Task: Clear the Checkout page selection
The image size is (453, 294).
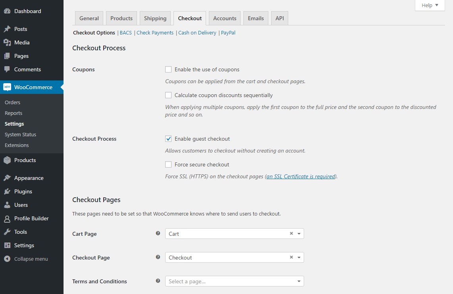Action: tap(291, 257)
